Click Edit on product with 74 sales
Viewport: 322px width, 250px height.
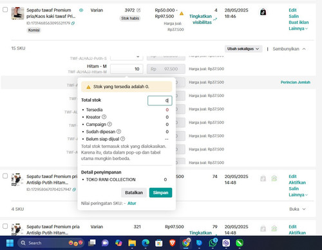[x=292, y=176]
